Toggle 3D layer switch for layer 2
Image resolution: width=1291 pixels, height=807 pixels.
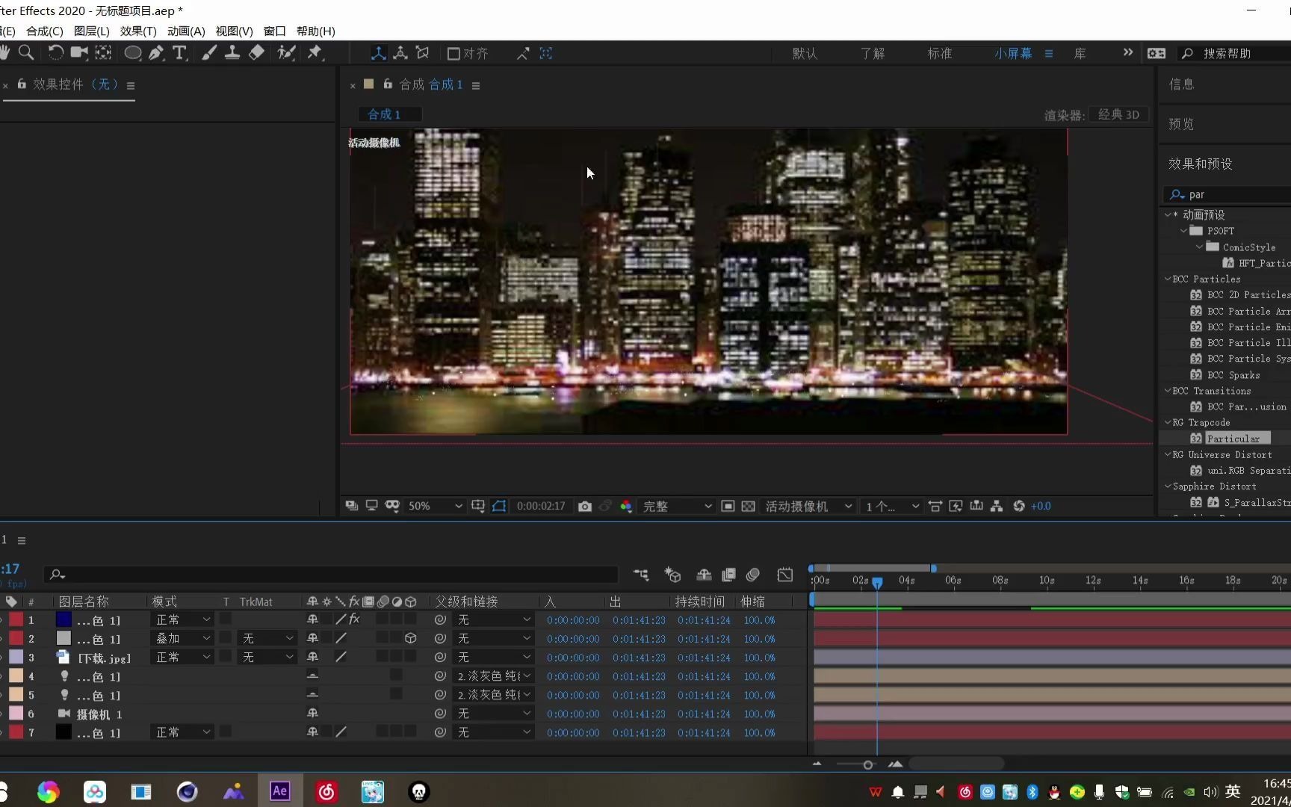click(410, 639)
